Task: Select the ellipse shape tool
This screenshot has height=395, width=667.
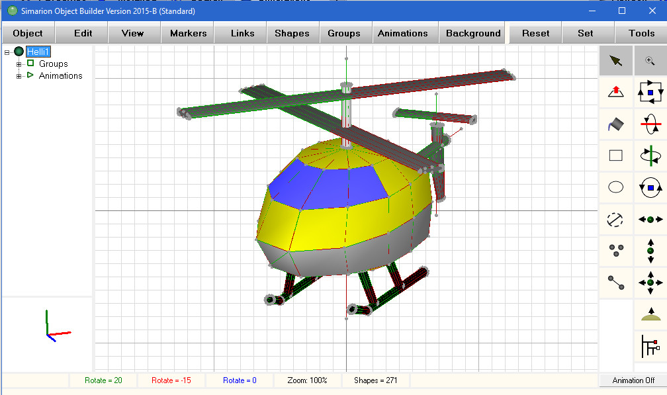Action: tap(615, 187)
